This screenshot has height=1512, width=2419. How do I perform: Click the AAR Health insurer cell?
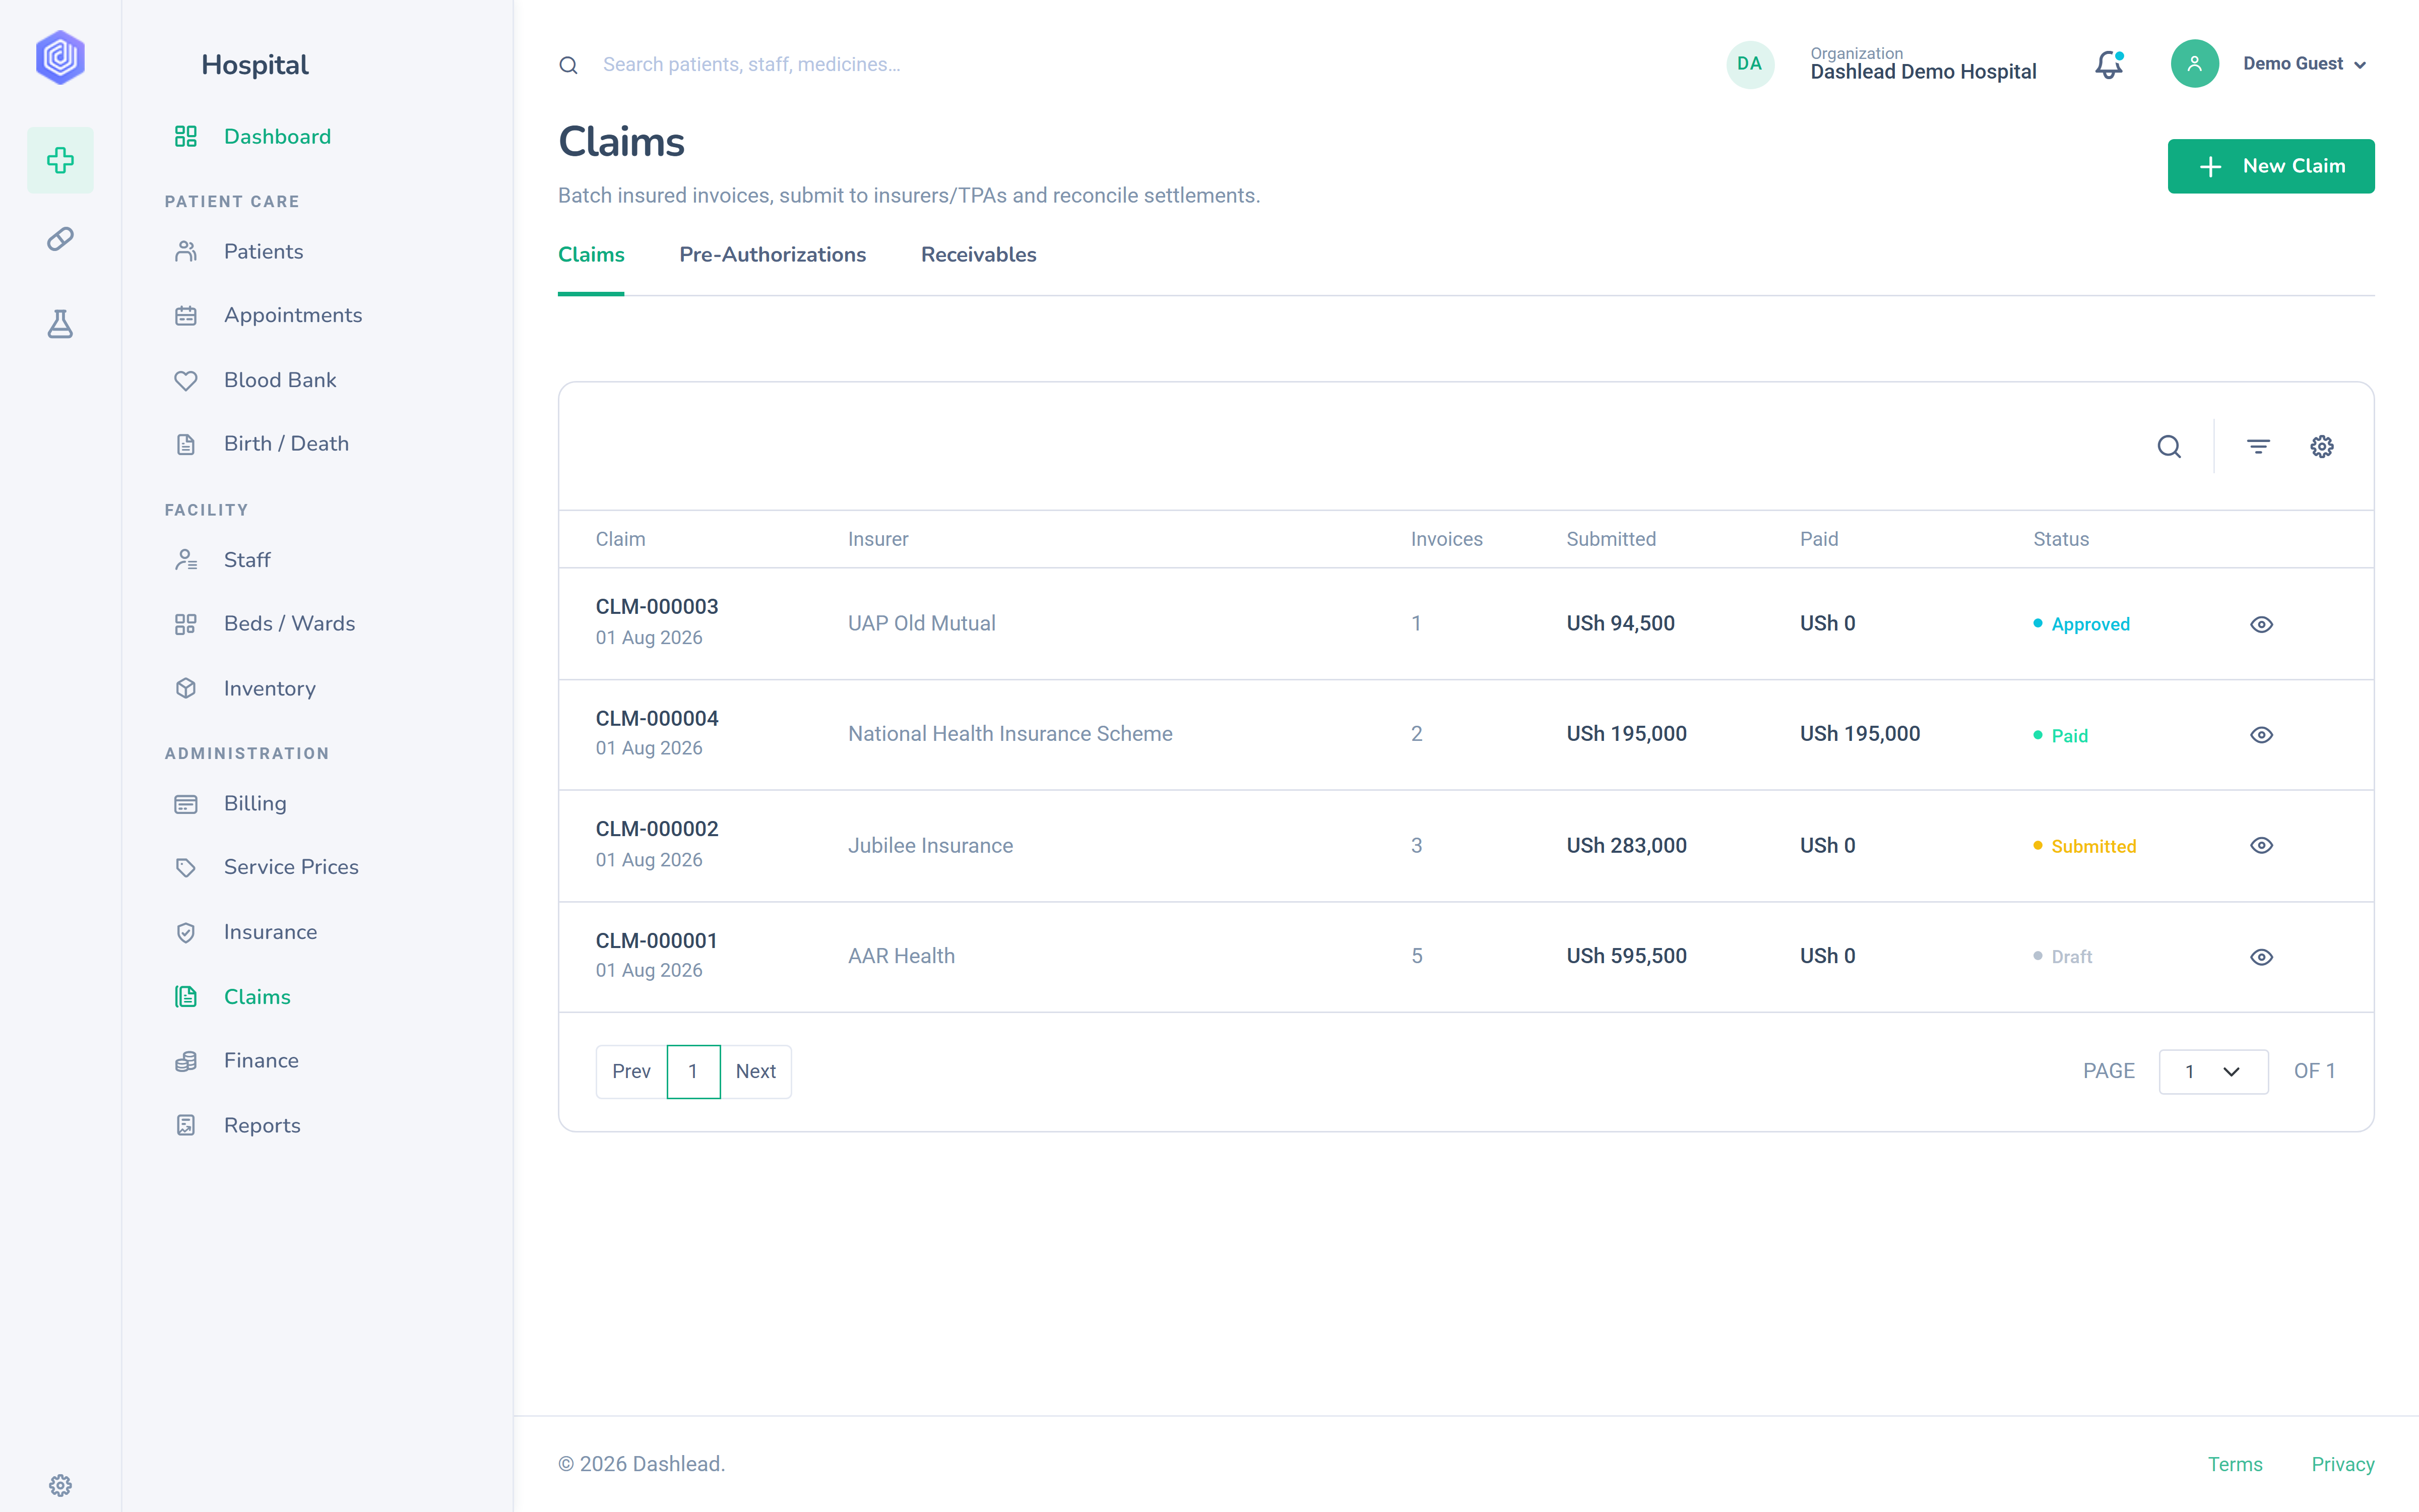click(901, 956)
